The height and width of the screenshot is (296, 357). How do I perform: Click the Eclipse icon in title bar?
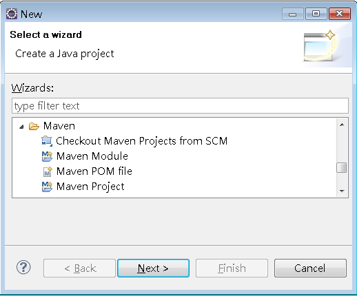12,14
